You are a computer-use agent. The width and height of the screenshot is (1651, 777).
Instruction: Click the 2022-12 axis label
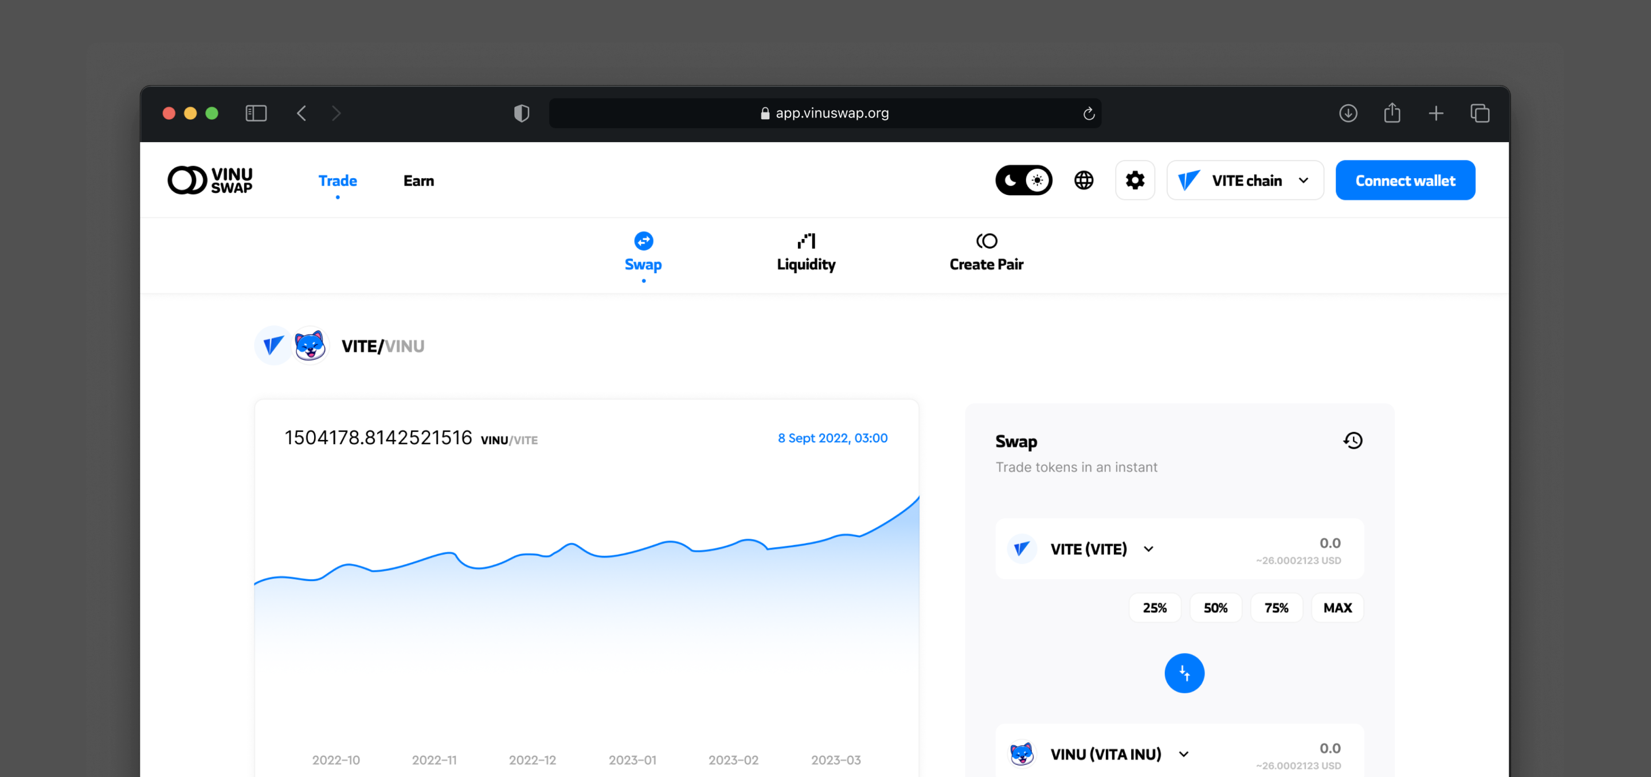pyautogui.click(x=532, y=760)
